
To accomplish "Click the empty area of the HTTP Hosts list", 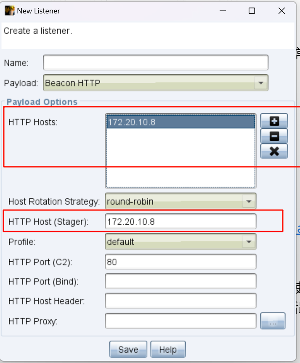I will pos(181,160).
